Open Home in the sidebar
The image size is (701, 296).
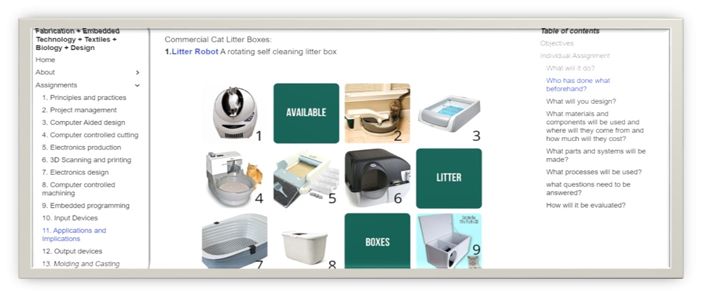45,60
